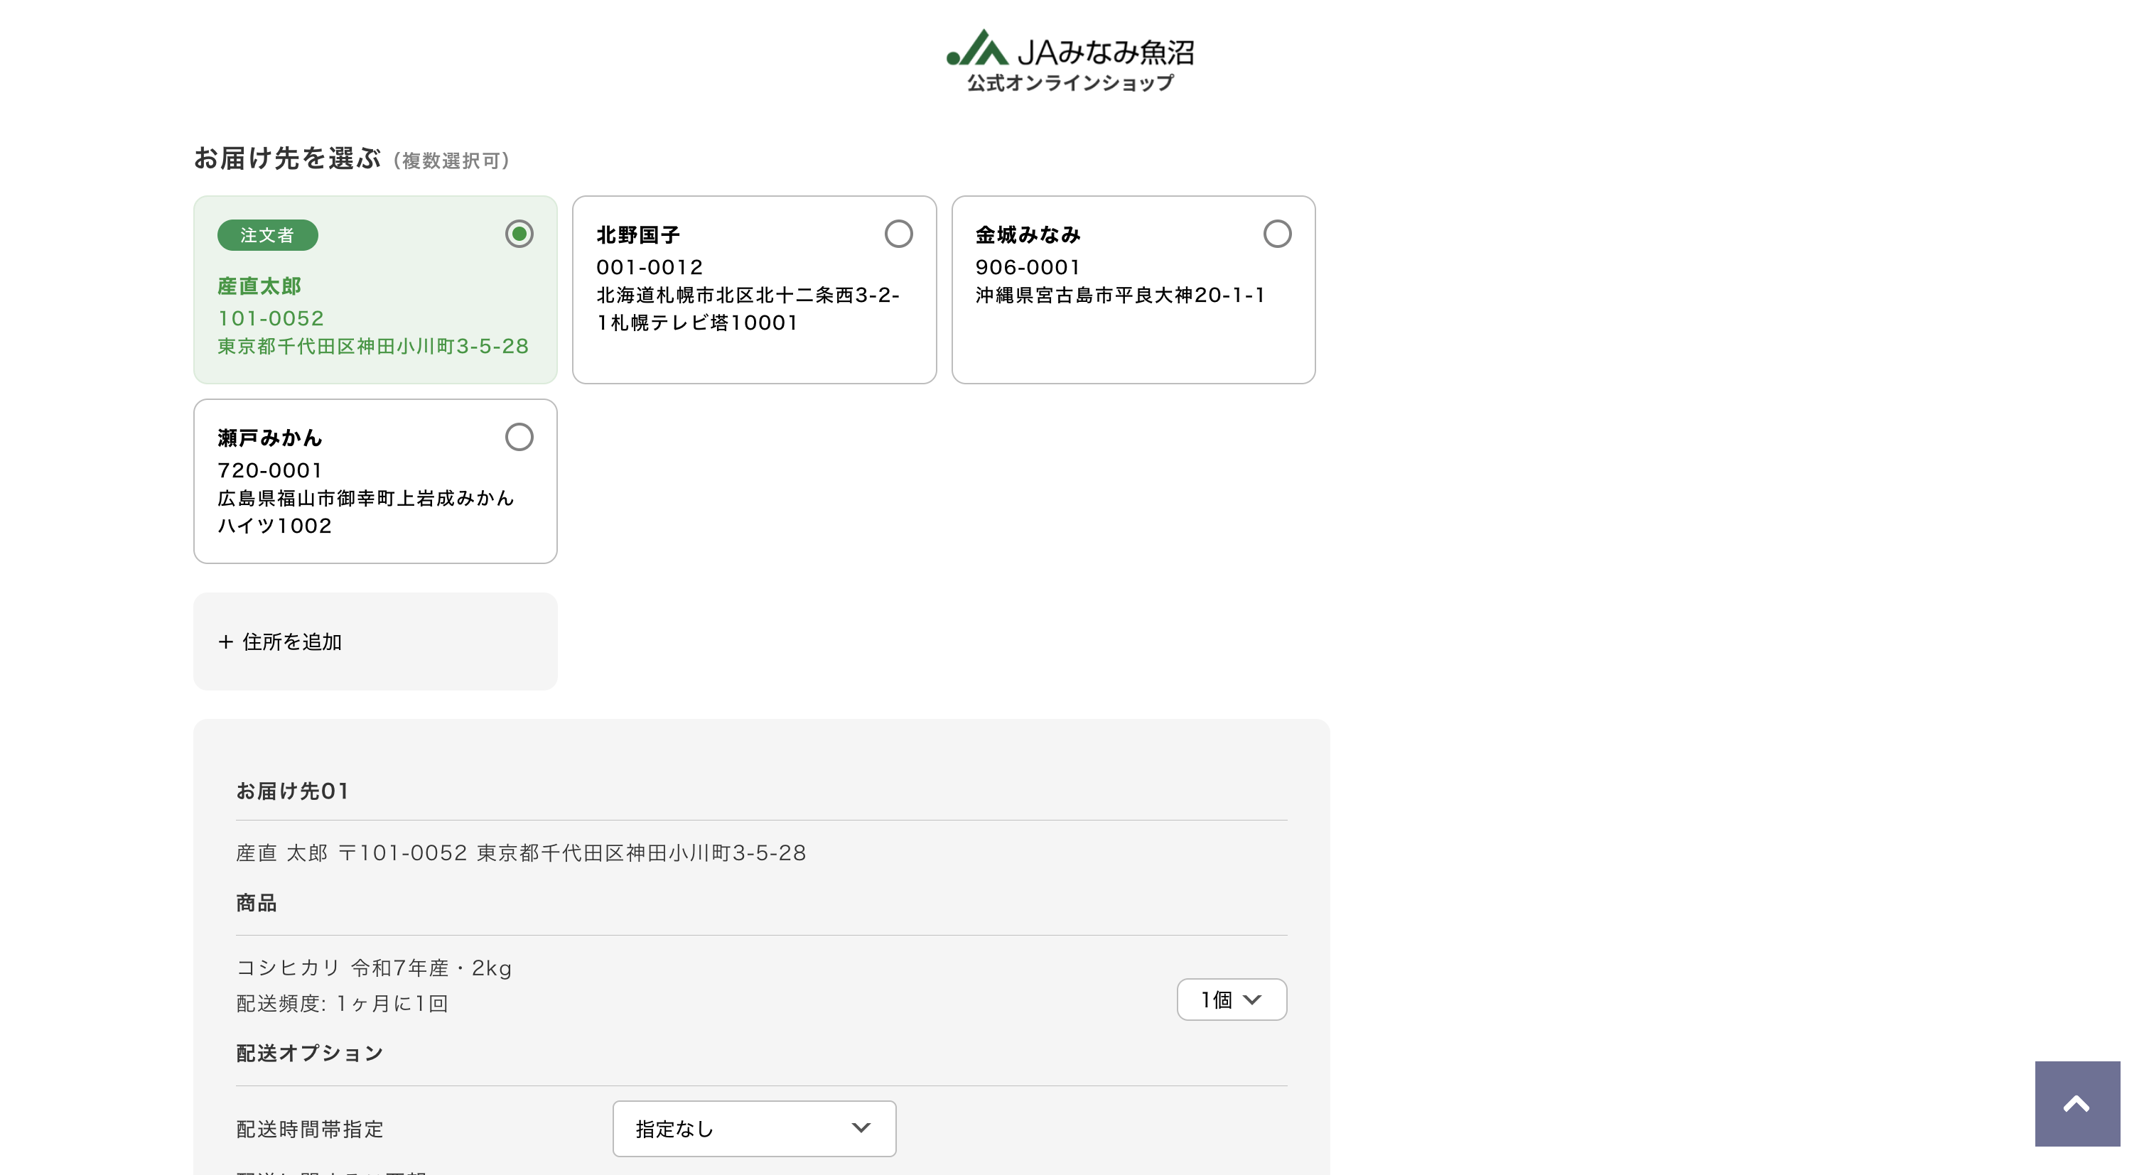Click the お届け先01 section heading
The image size is (2149, 1175).
point(293,791)
